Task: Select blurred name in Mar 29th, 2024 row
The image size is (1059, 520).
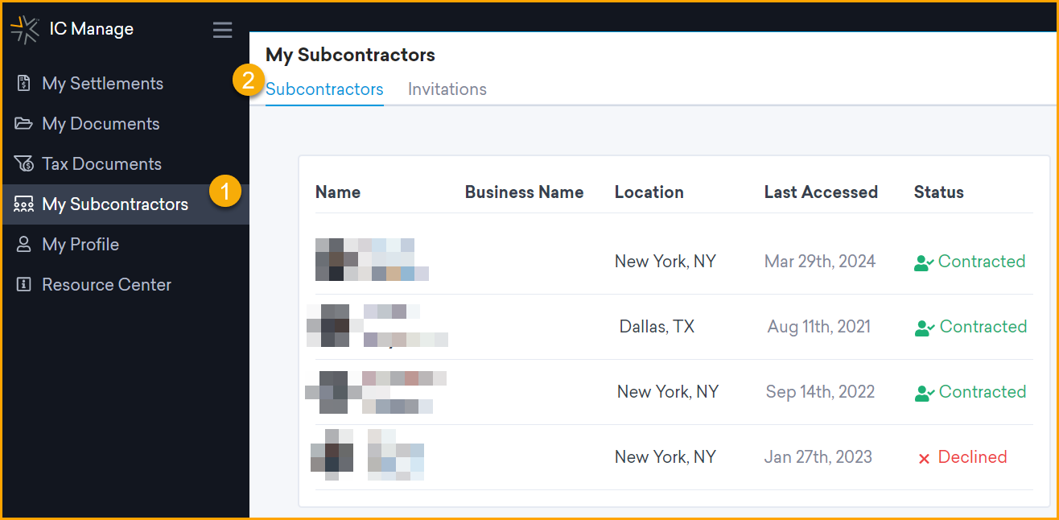Action: click(x=372, y=259)
